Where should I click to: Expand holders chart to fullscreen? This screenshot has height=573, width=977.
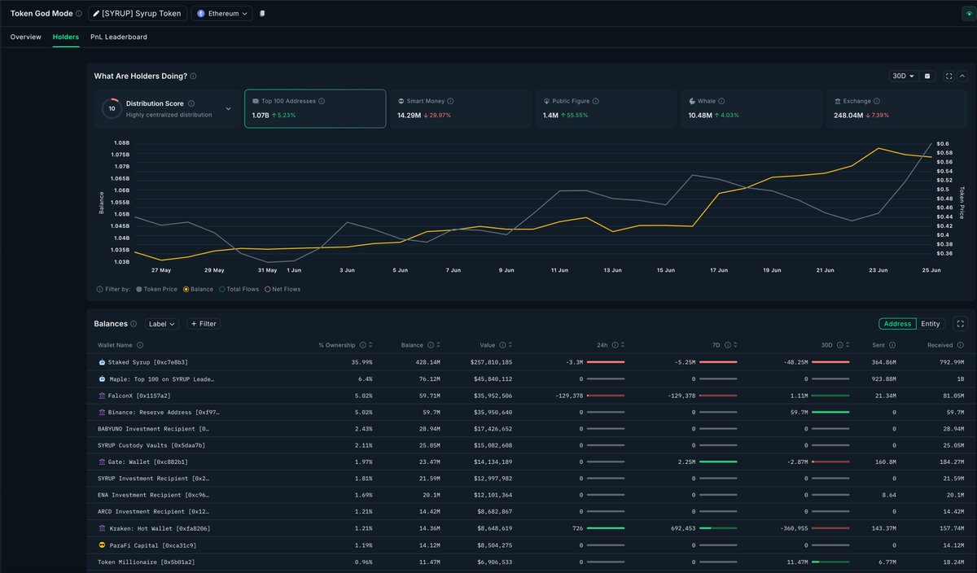[x=949, y=76]
